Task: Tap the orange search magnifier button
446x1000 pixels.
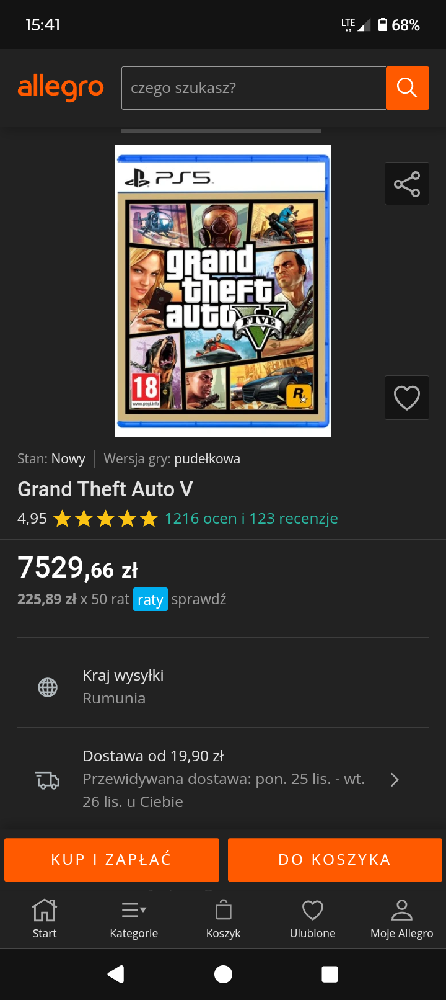Action: coord(407,88)
